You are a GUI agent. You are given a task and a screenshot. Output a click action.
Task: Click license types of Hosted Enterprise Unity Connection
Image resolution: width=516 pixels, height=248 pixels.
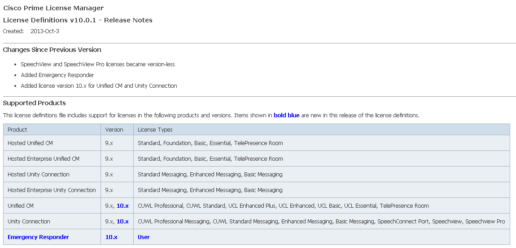coord(322,190)
